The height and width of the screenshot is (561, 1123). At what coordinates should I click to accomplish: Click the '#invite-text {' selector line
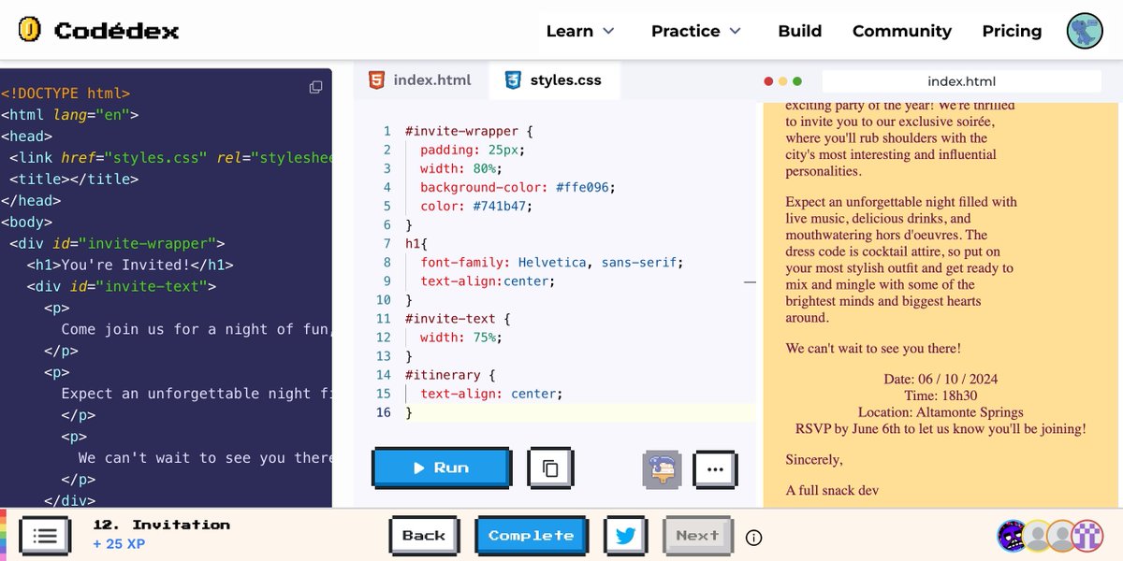(458, 318)
